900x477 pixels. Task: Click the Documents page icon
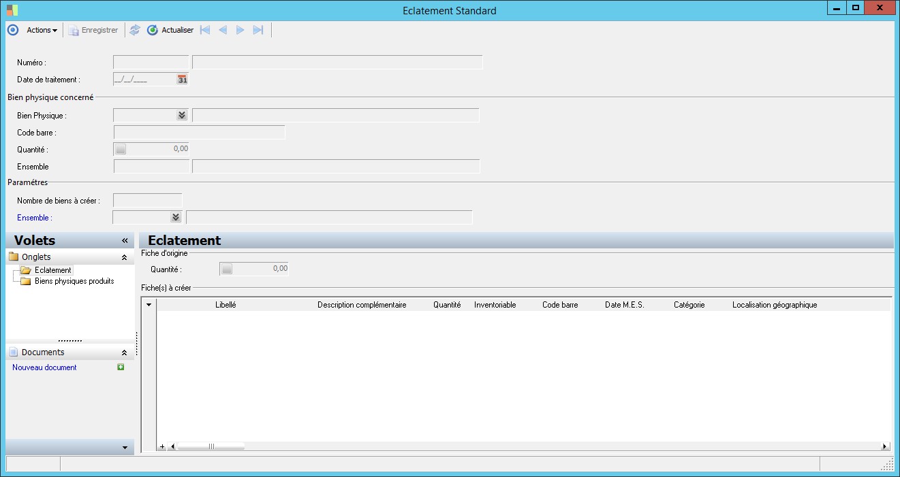[x=14, y=352]
